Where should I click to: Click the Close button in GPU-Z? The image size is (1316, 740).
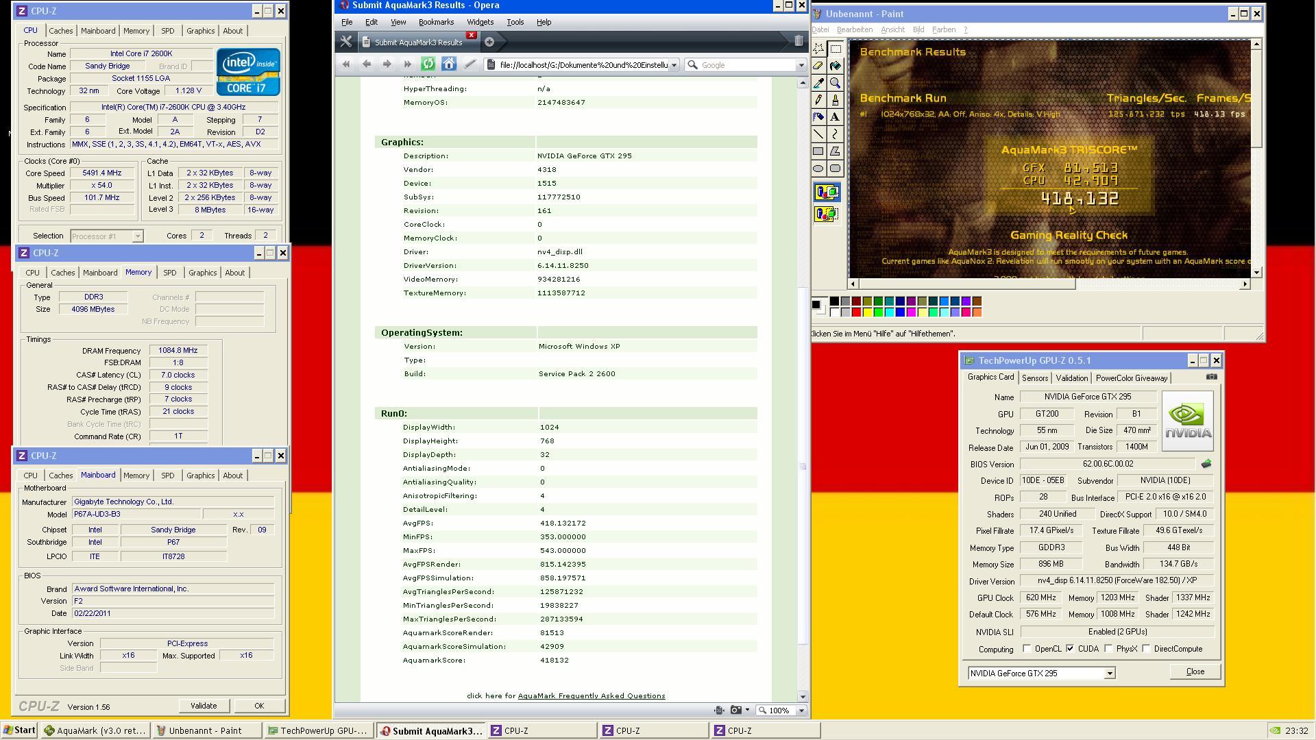tap(1195, 671)
